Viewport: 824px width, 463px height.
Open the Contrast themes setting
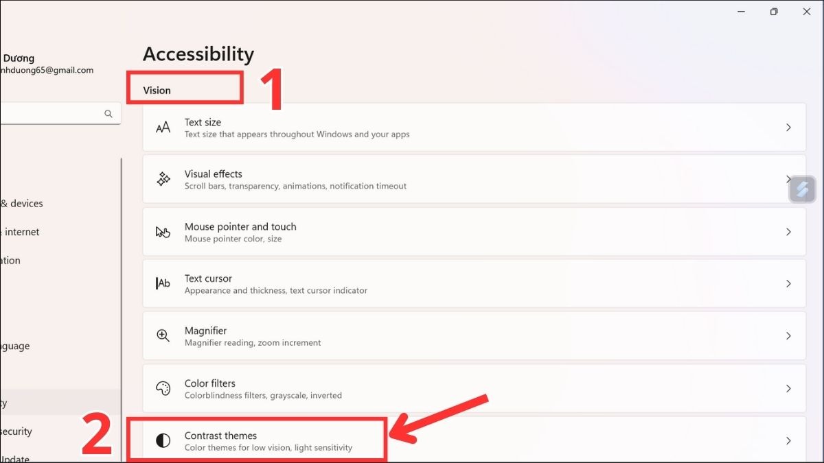click(474, 440)
